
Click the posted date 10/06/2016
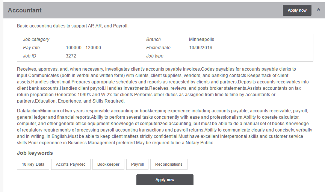click(x=200, y=48)
